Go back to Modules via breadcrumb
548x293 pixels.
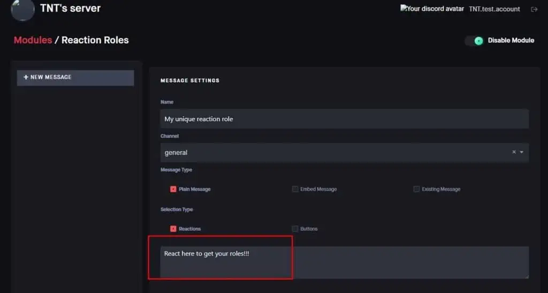pyautogui.click(x=33, y=40)
